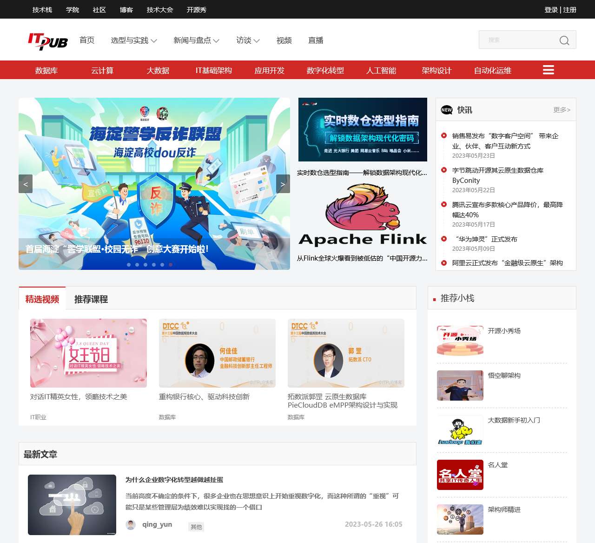Select the 应用开发 category
Viewport: 595px width, 543px height.
(270, 70)
